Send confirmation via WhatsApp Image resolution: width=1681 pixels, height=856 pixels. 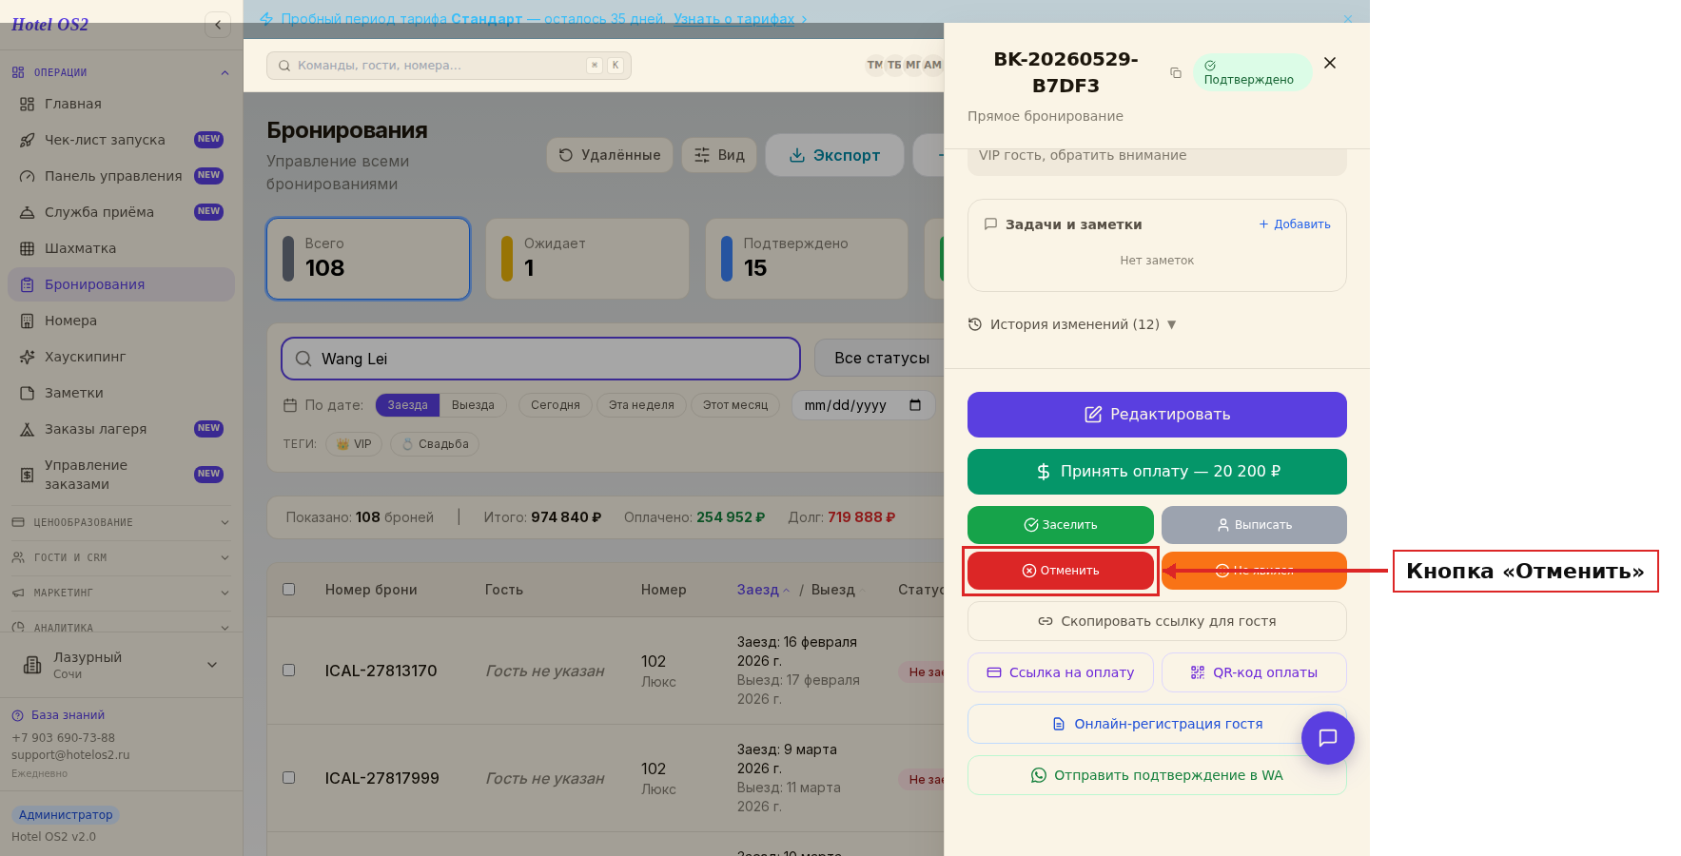1157,775
